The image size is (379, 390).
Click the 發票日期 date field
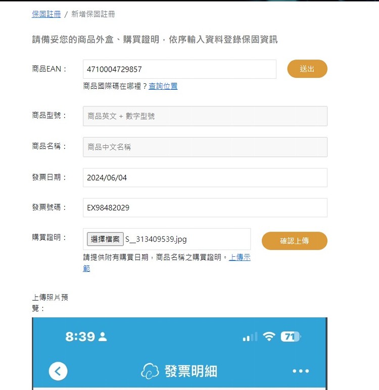coord(205,178)
